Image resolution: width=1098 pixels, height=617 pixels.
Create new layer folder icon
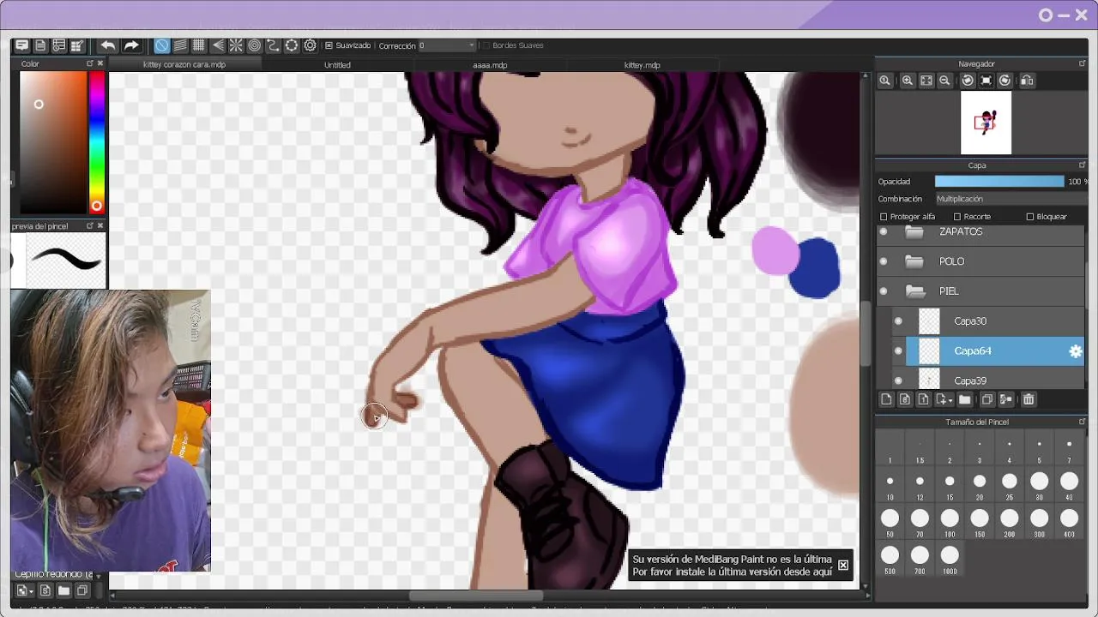[x=965, y=399]
